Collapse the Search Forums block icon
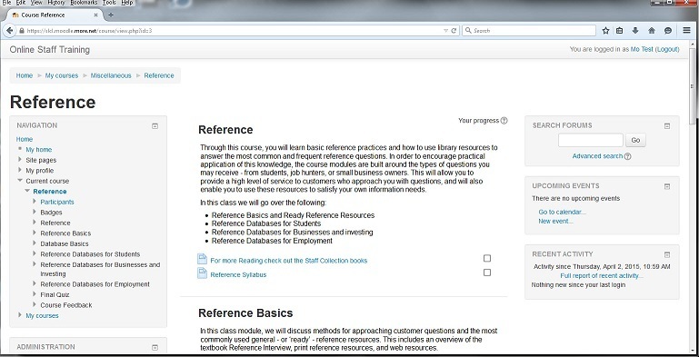Image resolution: width=699 pixels, height=357 pixels. pos(667,126)
